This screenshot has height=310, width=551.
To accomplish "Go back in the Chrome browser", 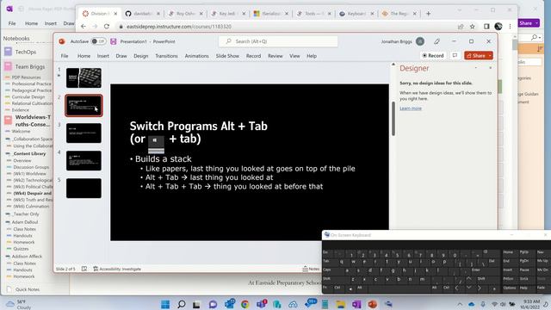I will (84, 27).
